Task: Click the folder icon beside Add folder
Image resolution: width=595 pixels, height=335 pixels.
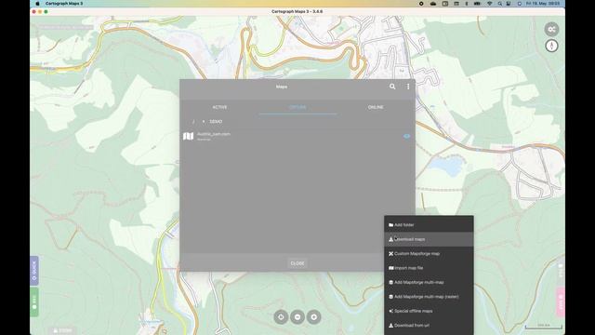Action: pos(390,225)
